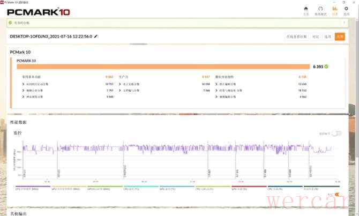Image resolution: width=359 pixels, height=216 pixels.
Task: Click result name DESKTOP-1OFDJN3_2021-07-16 12:22:56.0
Action: click(x=51, y=36)
